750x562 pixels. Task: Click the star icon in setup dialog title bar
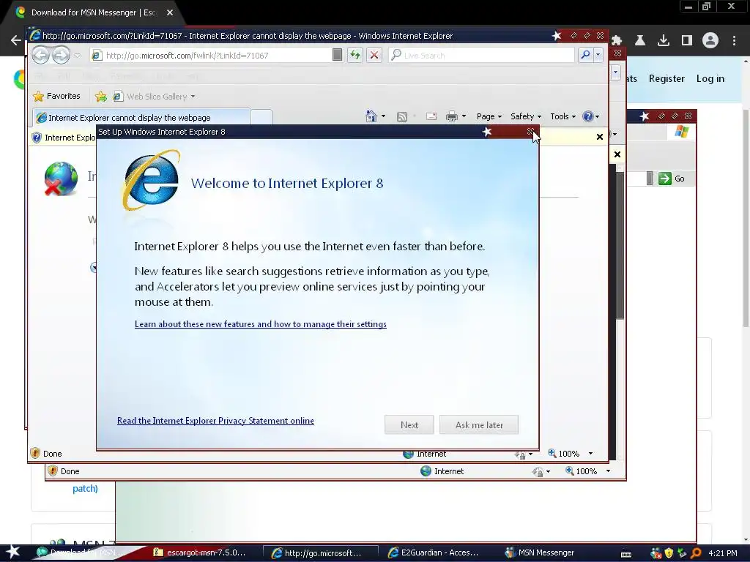[x=487, y=132]
